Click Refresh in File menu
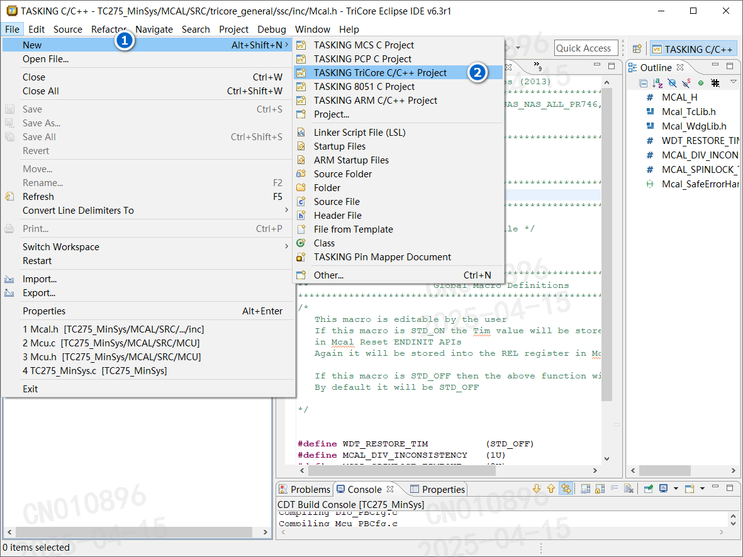 coord(148,197)
